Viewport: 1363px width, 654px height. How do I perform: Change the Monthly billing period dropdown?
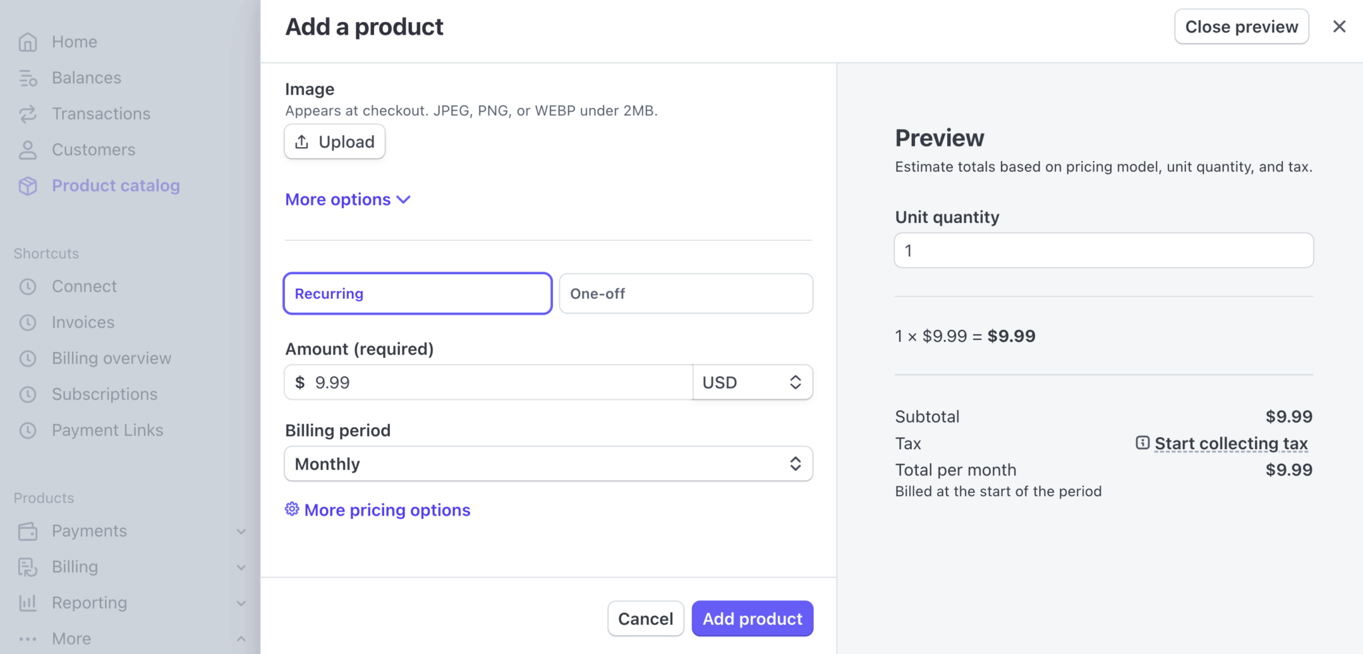point(548,464)
